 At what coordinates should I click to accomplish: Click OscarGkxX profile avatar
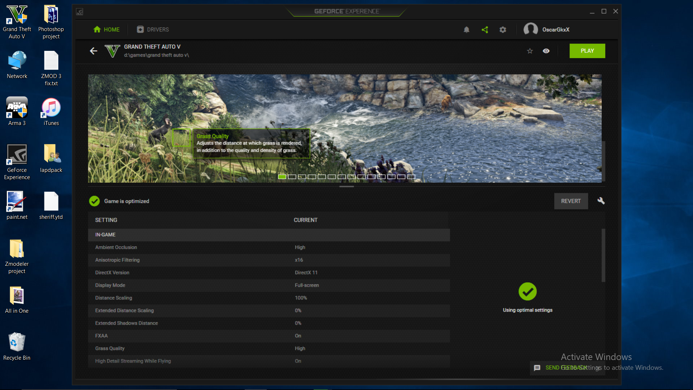tap(531, 29)
